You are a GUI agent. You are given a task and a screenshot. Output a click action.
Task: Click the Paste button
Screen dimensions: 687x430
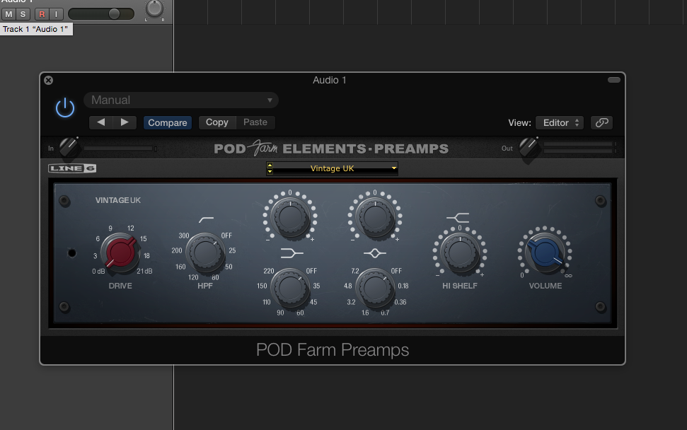(255, 122)
